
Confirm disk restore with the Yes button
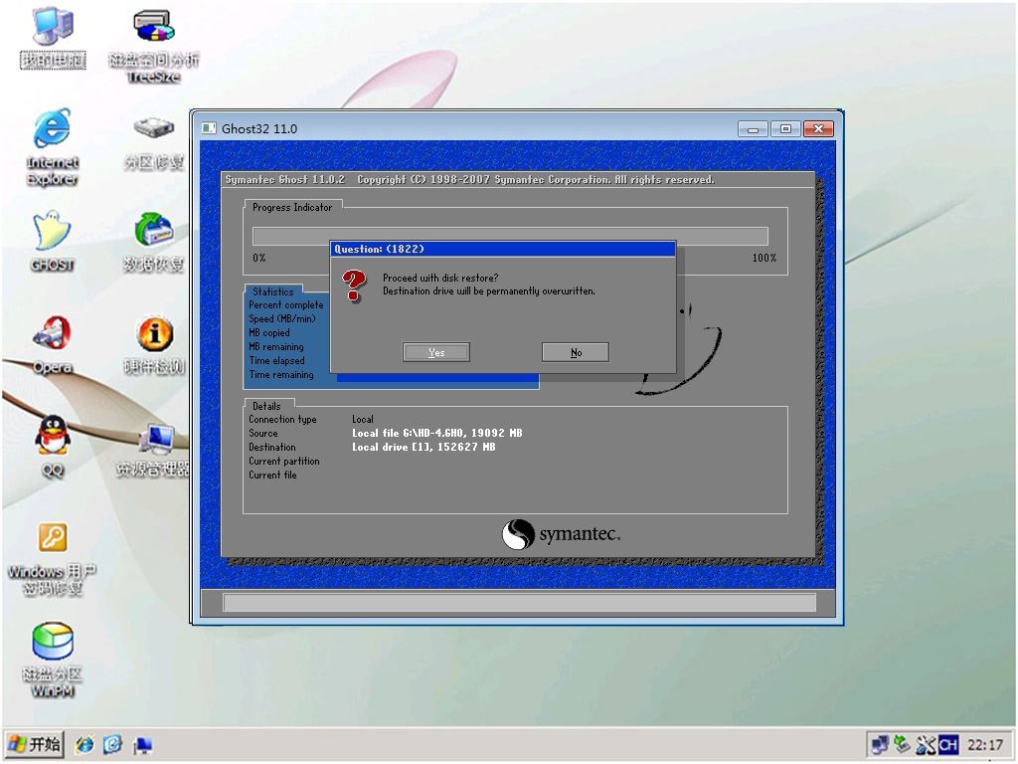click(x=435, y=352)
